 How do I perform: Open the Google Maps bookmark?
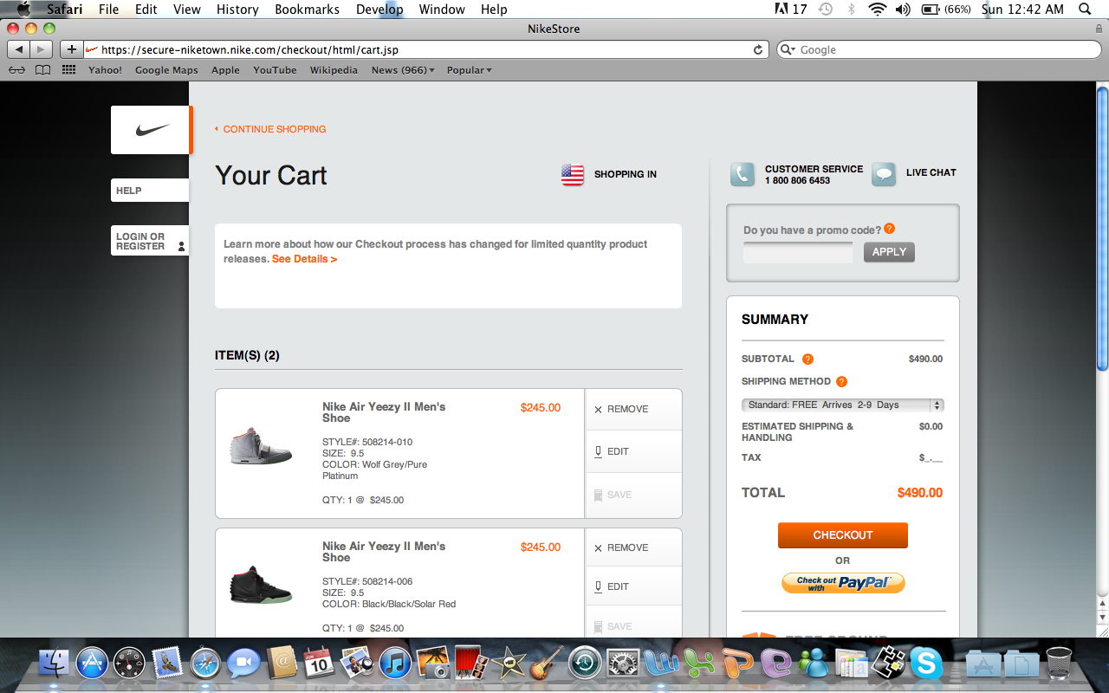click(x=166, y=70)
